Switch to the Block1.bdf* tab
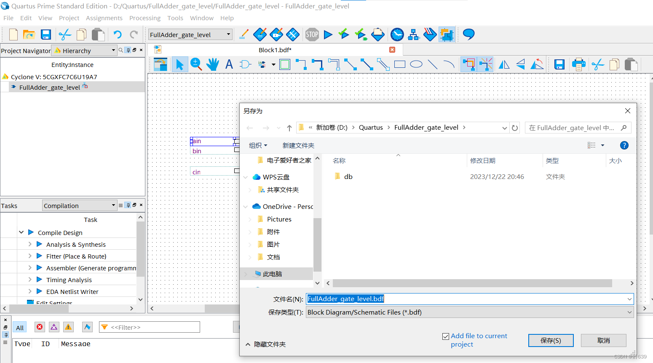The image size is (653, 363). [x=275, y=50]
